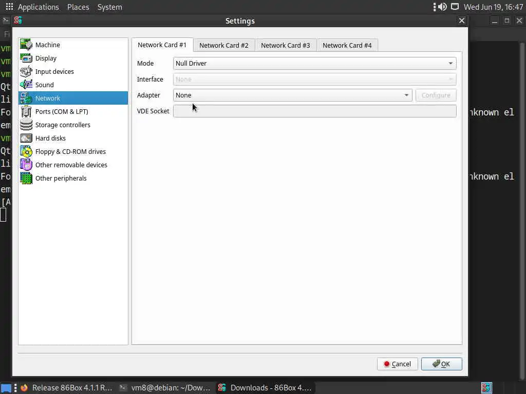Choose the Input devices icon
526x394 pixels.
[x=26, y=71]
